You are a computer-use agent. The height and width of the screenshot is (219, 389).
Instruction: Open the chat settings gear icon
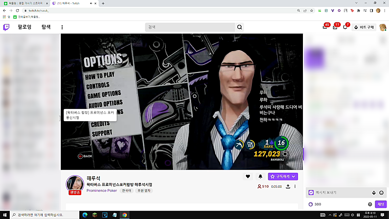[x=370, y=204]
